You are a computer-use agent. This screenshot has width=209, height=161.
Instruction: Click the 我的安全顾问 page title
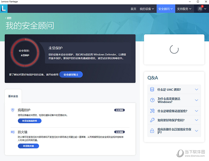coord(30,25)
